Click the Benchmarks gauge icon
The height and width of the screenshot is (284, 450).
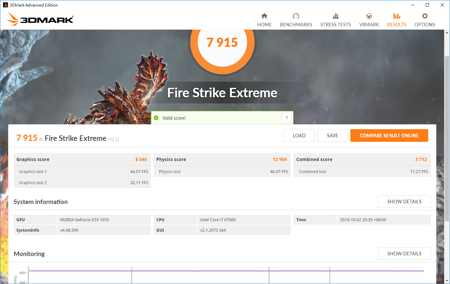point(296,16)
